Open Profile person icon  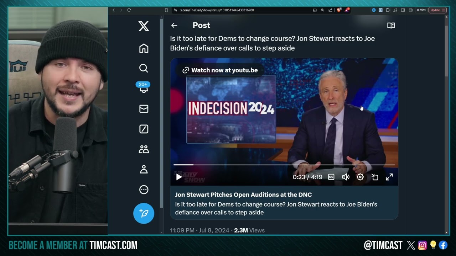[144, 170]
